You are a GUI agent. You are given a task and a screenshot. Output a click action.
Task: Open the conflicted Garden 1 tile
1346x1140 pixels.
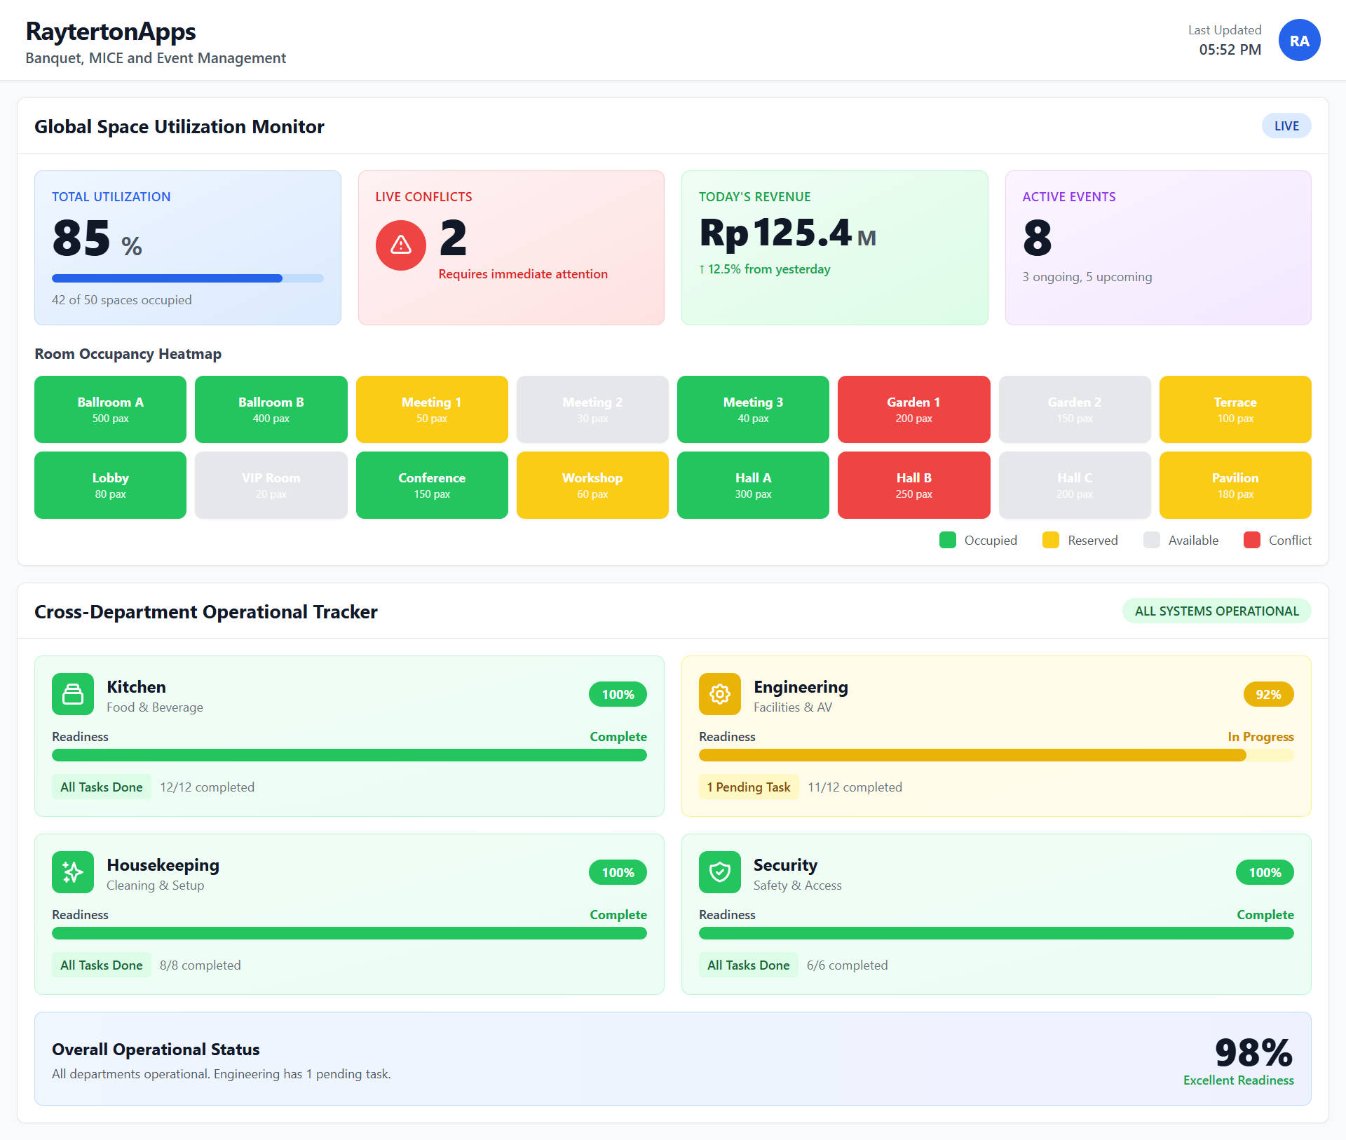[913, 409]
